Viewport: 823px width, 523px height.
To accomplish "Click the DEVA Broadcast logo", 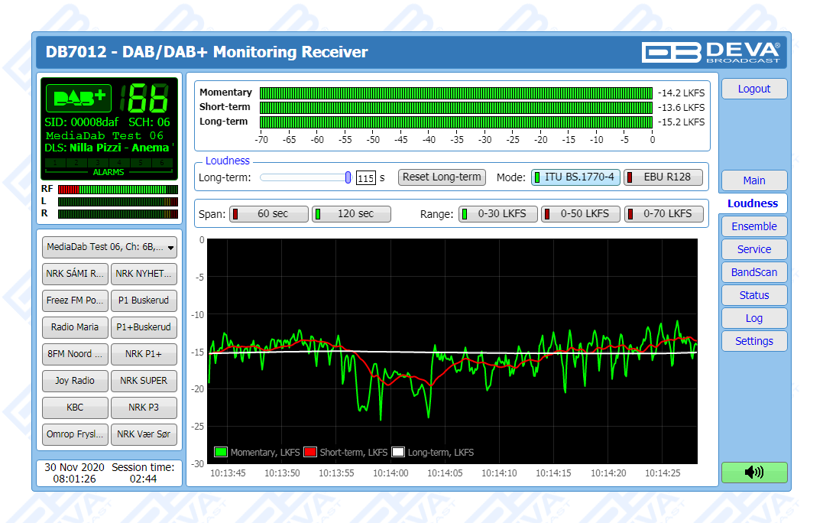I will tap(711, 52).
